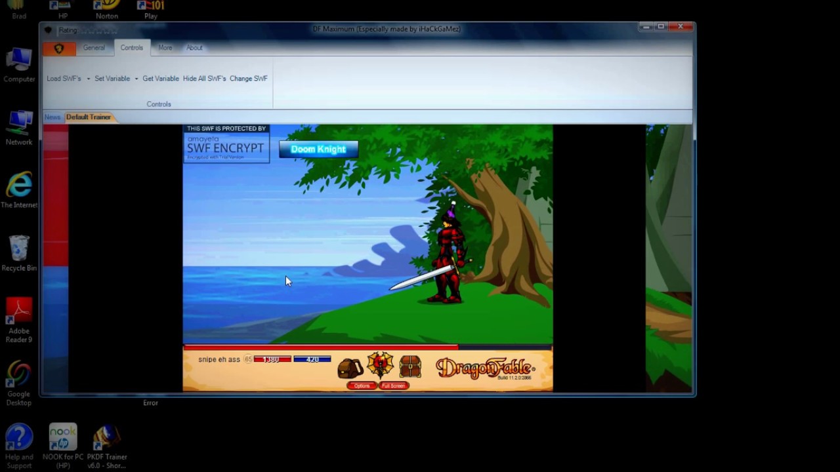Image resolution: width=840 pixels, height=472 pixels.
Task: Open the treasure chest icon
Action: point(410,366)
